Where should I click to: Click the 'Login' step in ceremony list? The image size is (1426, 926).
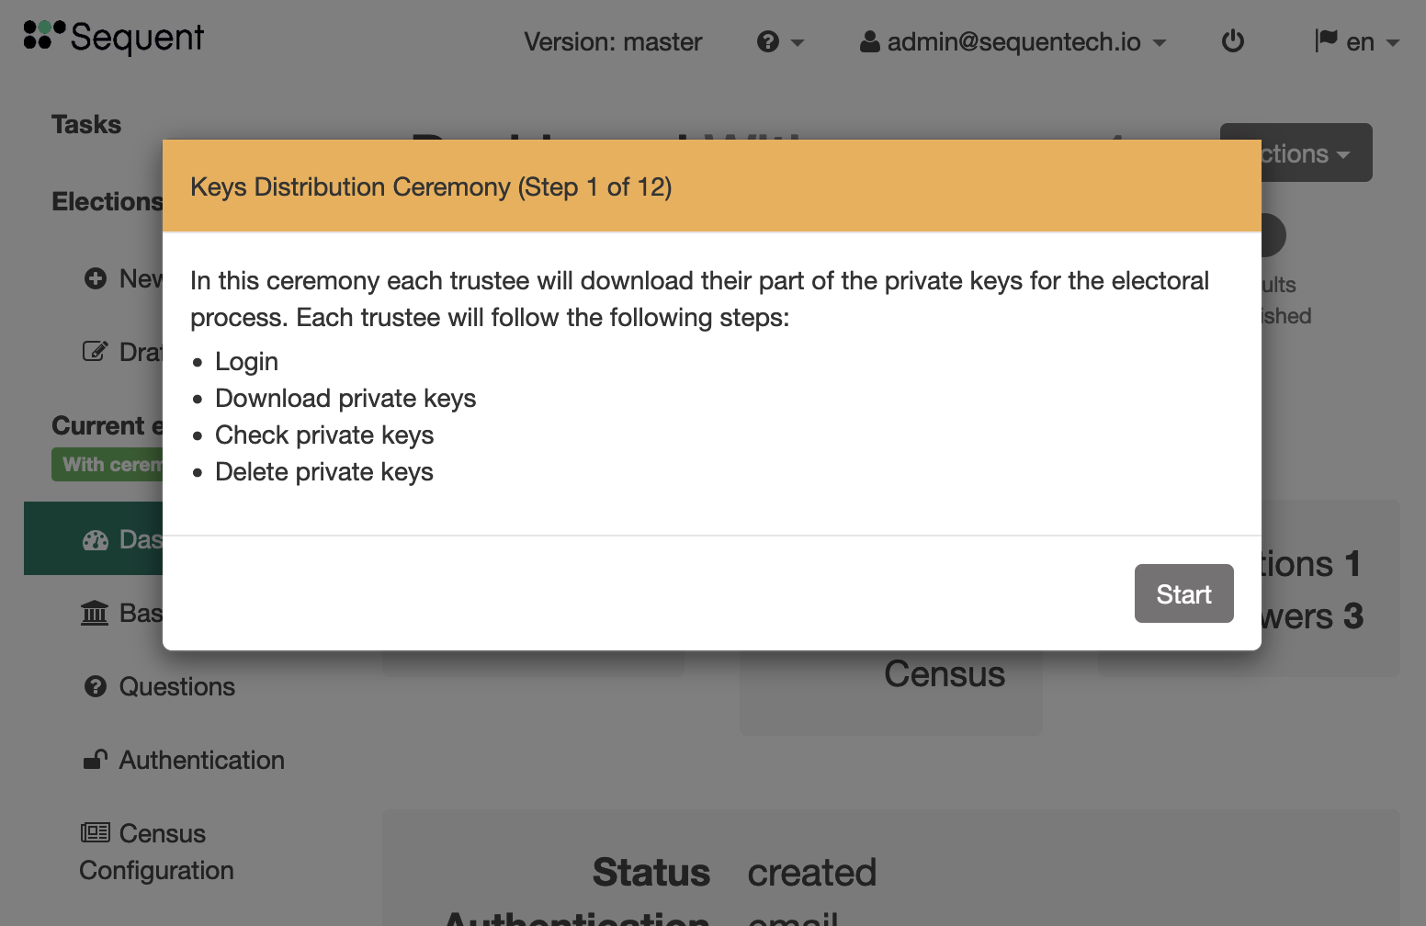[246, 361]
